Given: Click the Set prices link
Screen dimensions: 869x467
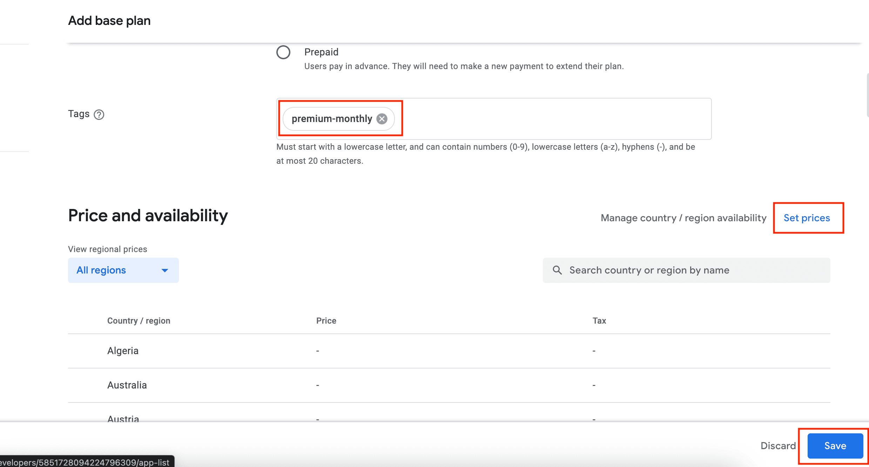Looking at the screenshot, I should click(807, 218).
